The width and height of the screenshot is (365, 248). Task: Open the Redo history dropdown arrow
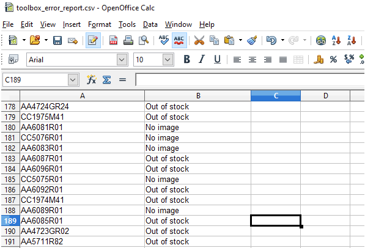(304, 40)
